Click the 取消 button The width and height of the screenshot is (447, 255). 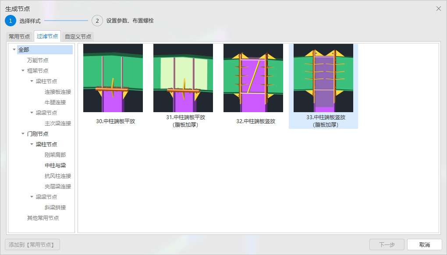click(425, 244)
